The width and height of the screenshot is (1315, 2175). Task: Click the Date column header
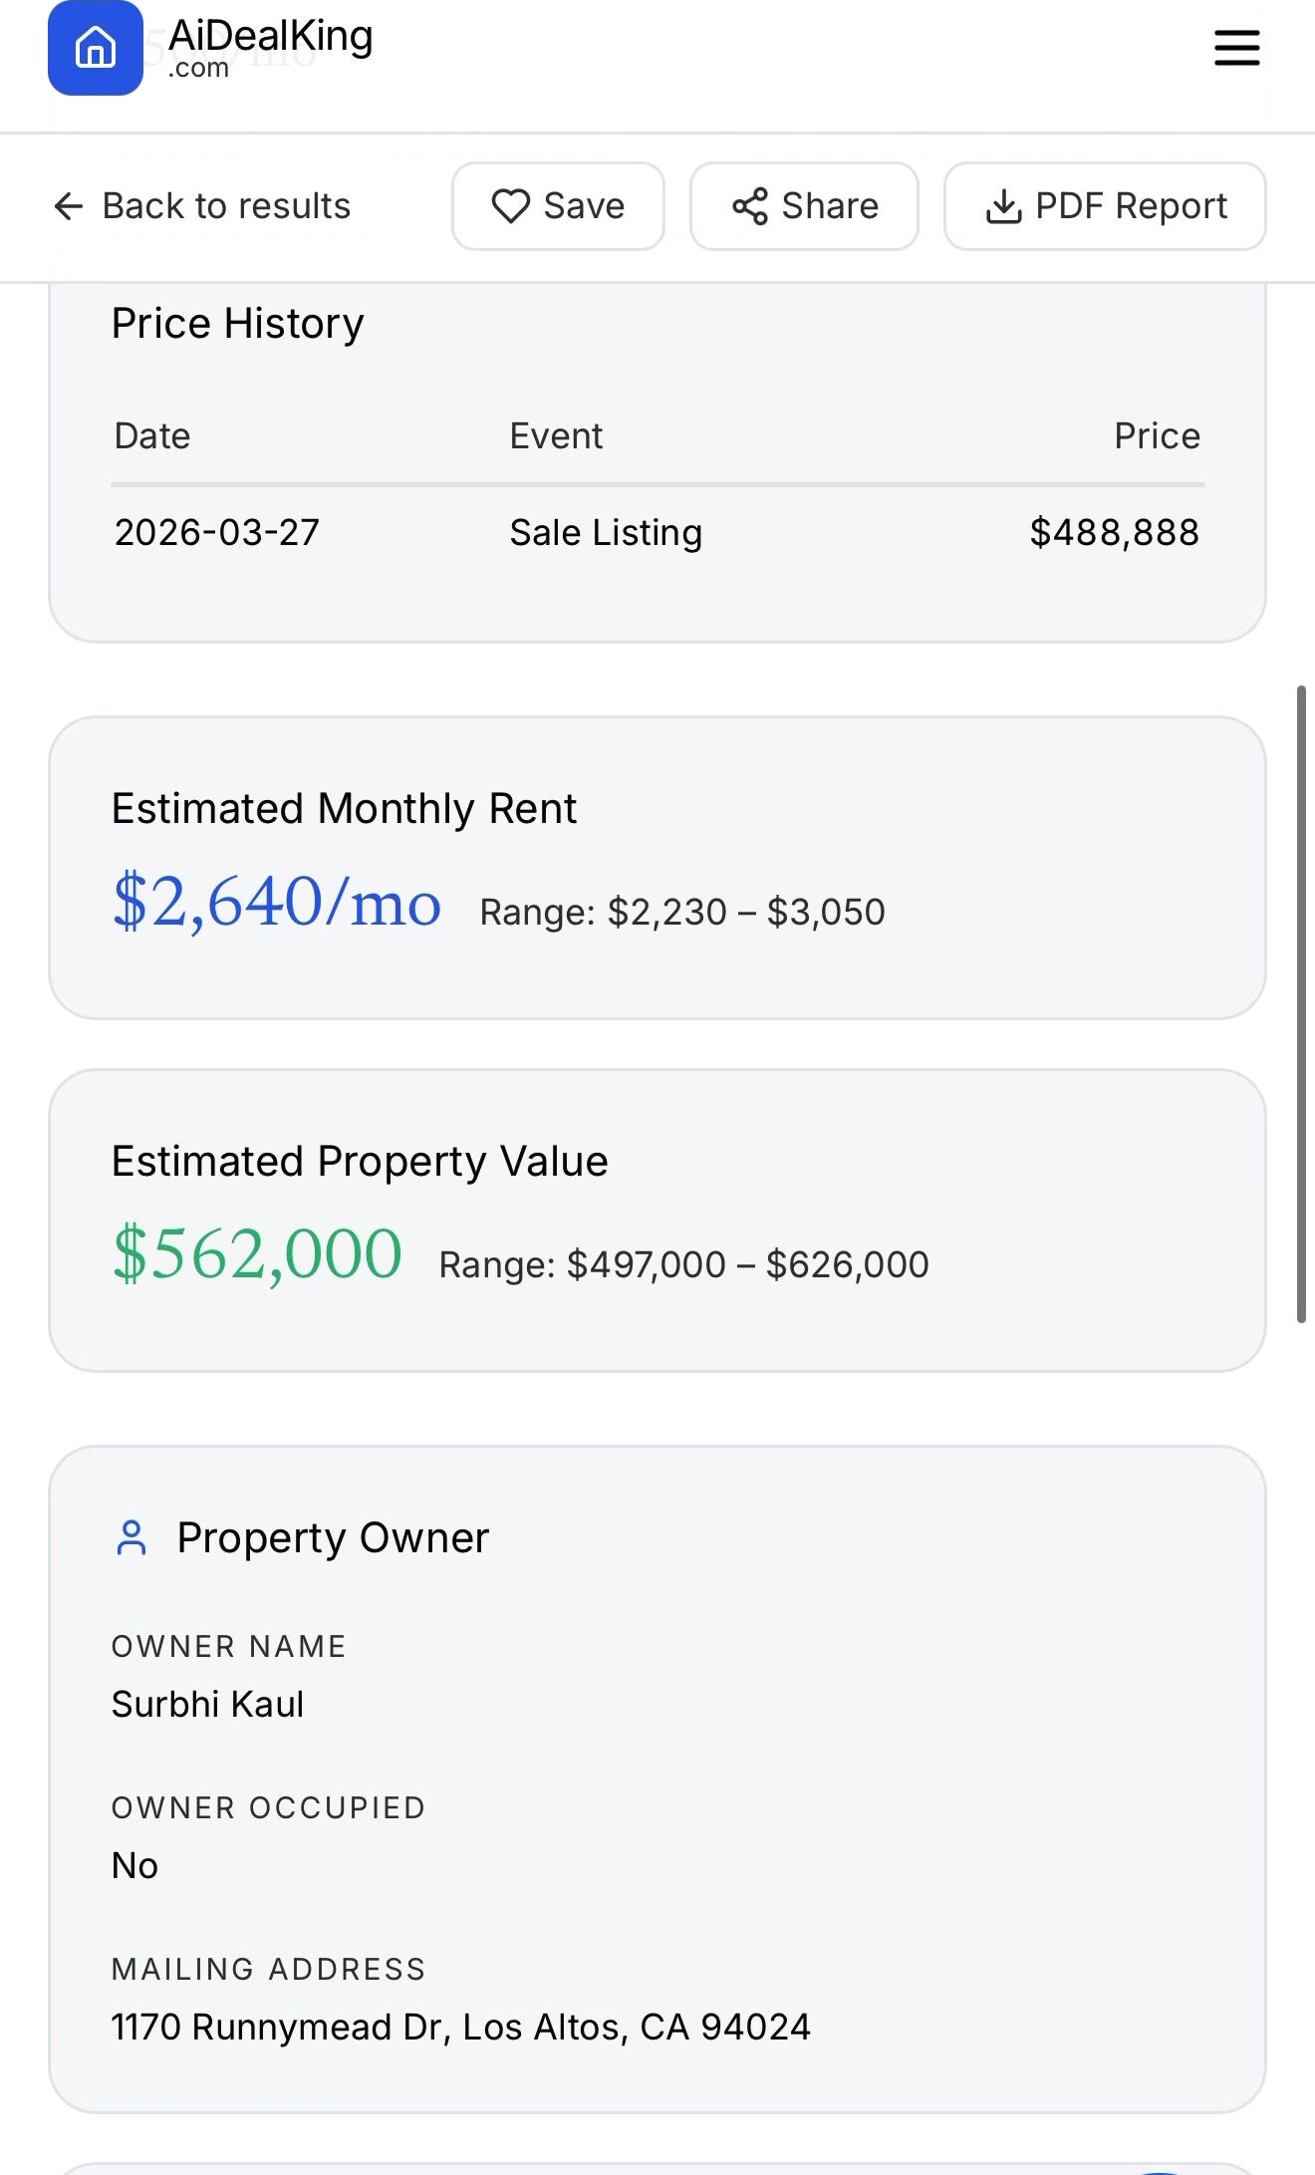(152, 436)
